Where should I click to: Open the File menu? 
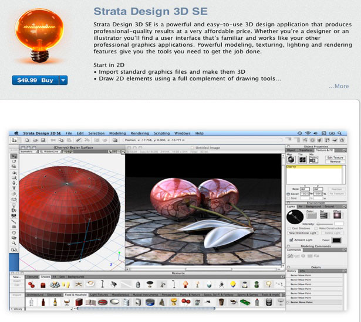[x=69, y=133]
